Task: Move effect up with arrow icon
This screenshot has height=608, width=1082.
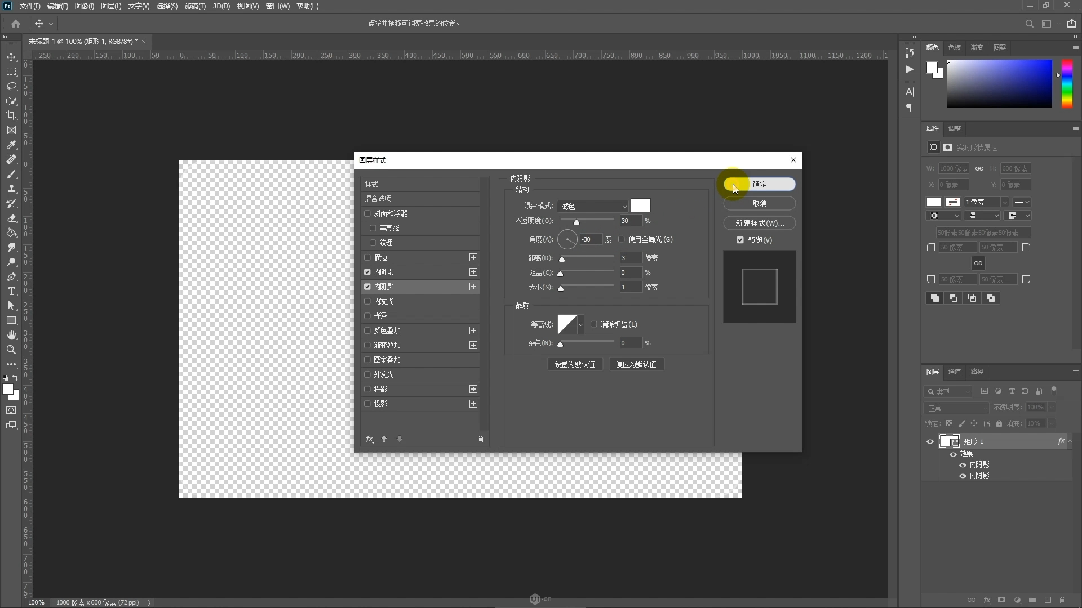Action: pos(384,439)
